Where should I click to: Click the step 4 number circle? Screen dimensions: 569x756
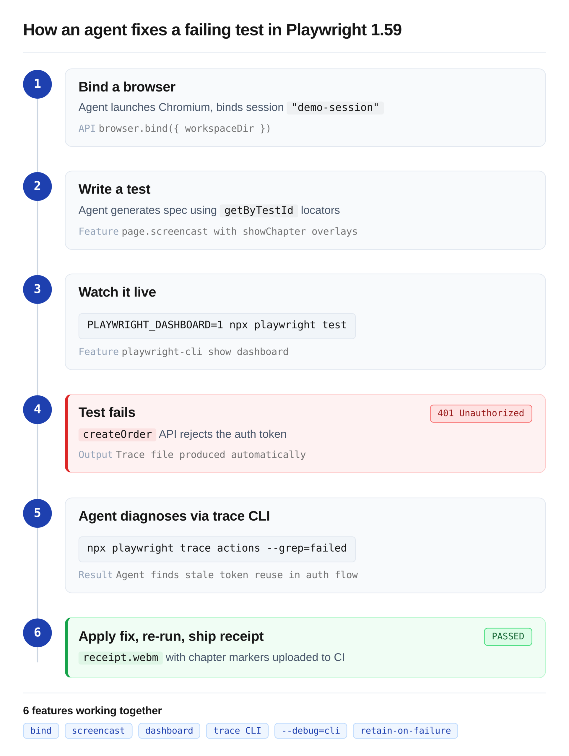click(37, 409)
